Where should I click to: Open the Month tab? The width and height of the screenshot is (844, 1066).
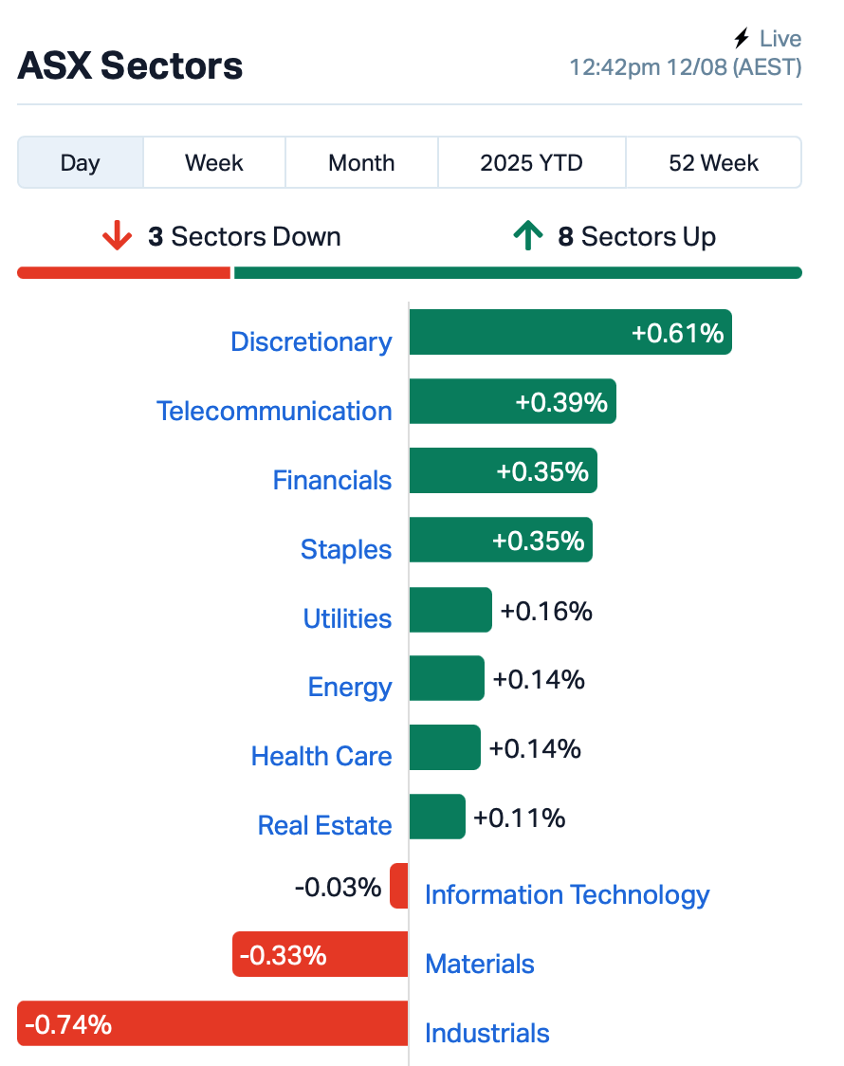pyautogui.click(x=361, y=162)
